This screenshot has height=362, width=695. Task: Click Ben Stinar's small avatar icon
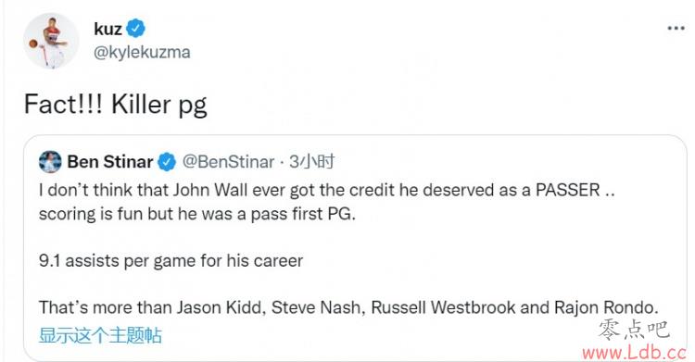click(50, 161)
